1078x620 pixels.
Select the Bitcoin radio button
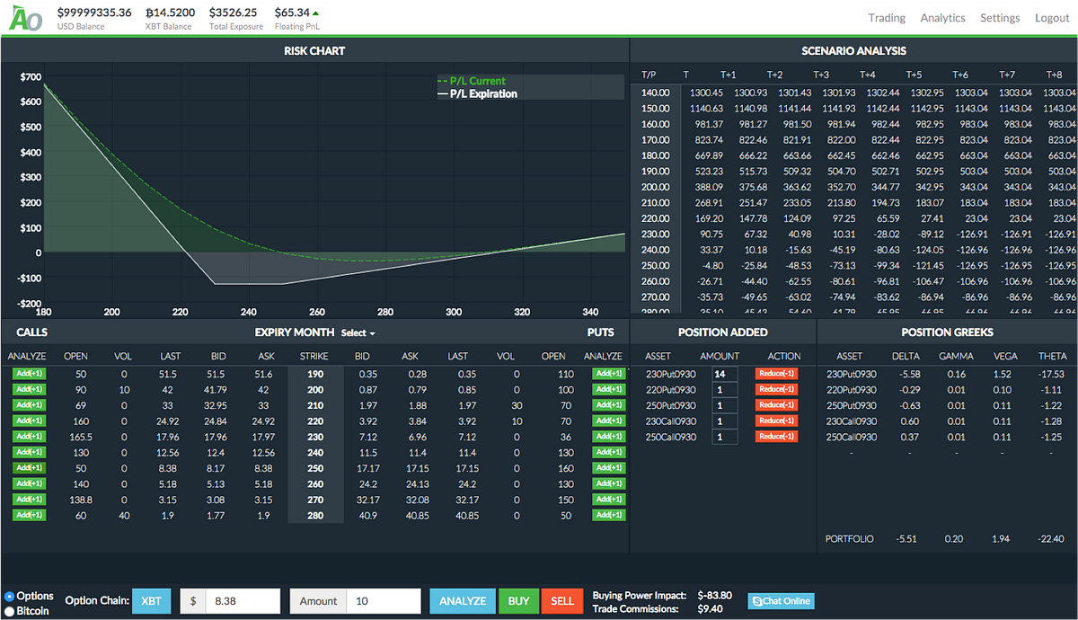(x=9, y=611)
